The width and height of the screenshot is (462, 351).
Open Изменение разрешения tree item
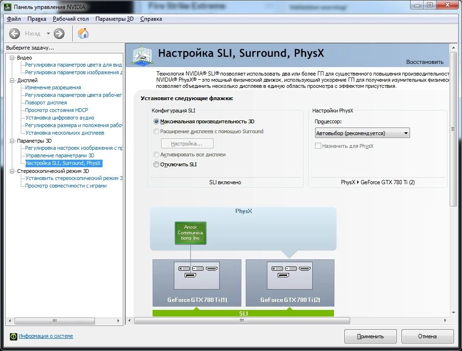point(53,87)
